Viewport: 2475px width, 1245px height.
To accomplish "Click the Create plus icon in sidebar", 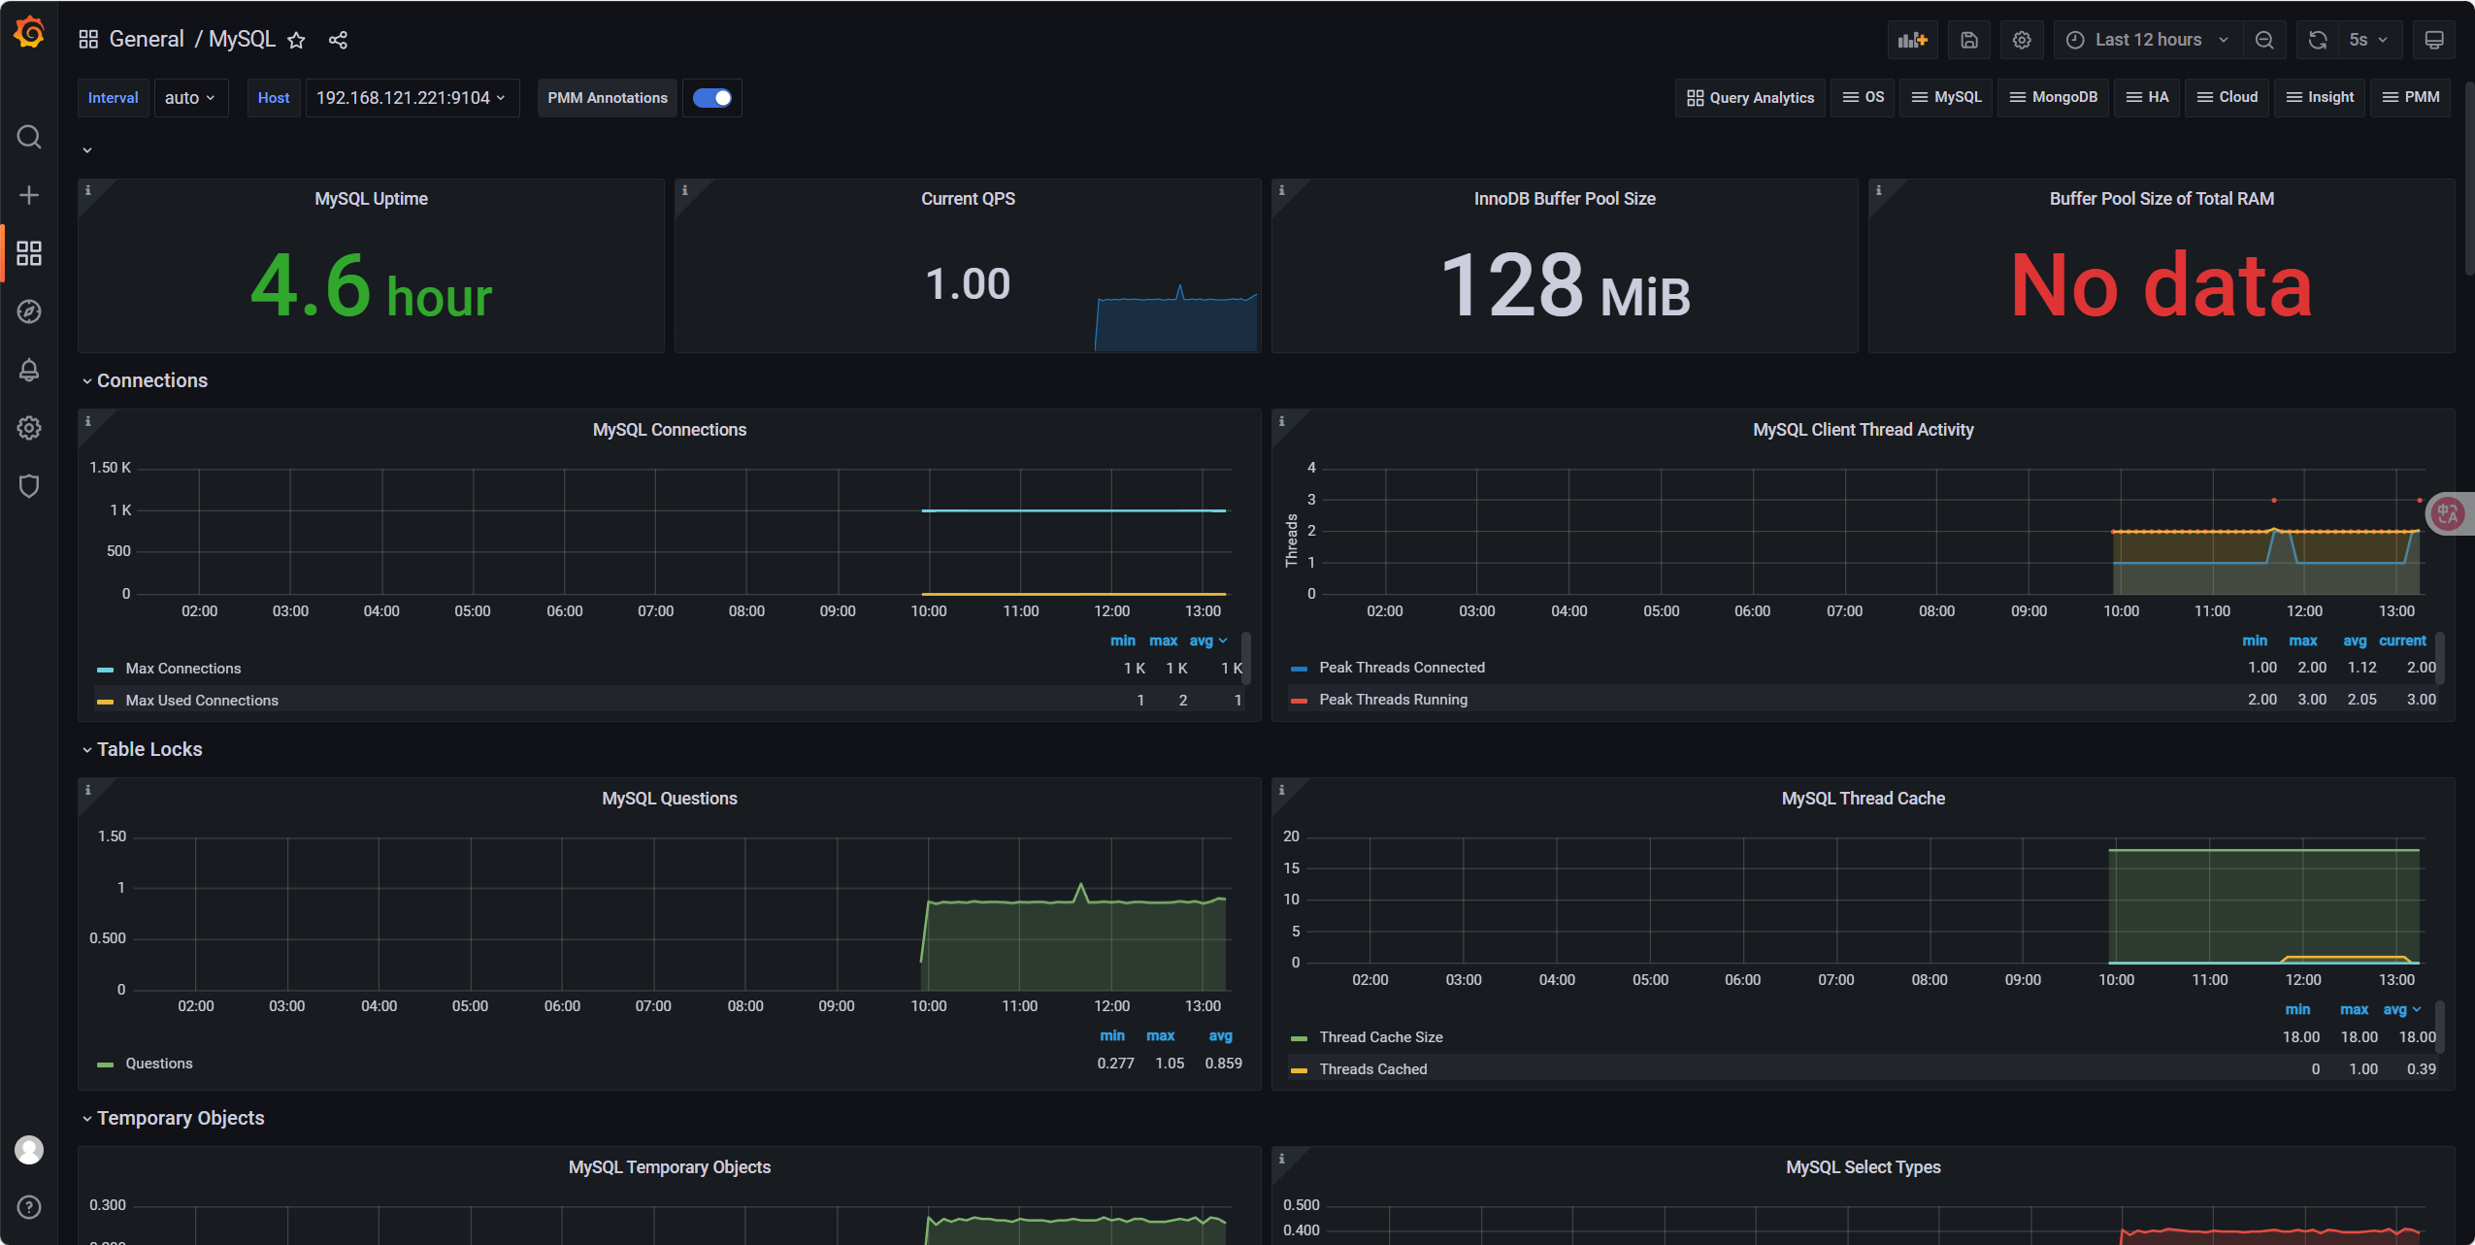I will coord(29,195).
